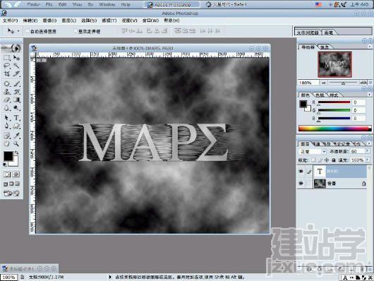374x281 pixels.
Task: Click the foreground color swatch in toolbox
Action: click(x=8, y=156)
